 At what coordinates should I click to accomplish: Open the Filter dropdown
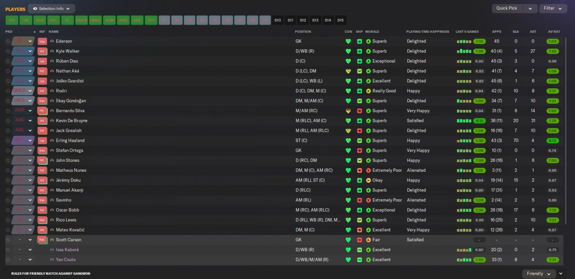tap(553, 9)
